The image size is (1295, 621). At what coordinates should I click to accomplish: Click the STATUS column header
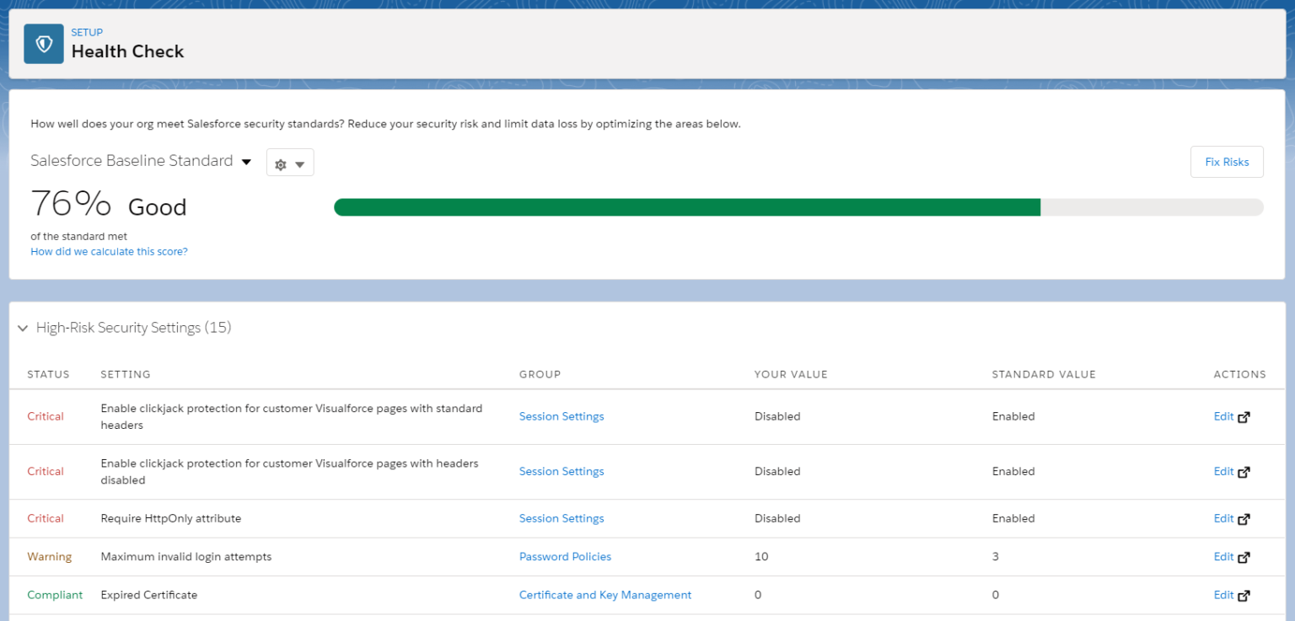(x=48, y=374)
